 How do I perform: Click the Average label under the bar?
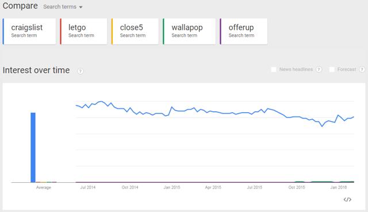click(x=44, y=187)
